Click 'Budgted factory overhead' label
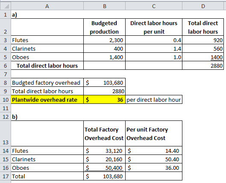The height and width of the screenshot is (183, 226). (x=47, y=83)
